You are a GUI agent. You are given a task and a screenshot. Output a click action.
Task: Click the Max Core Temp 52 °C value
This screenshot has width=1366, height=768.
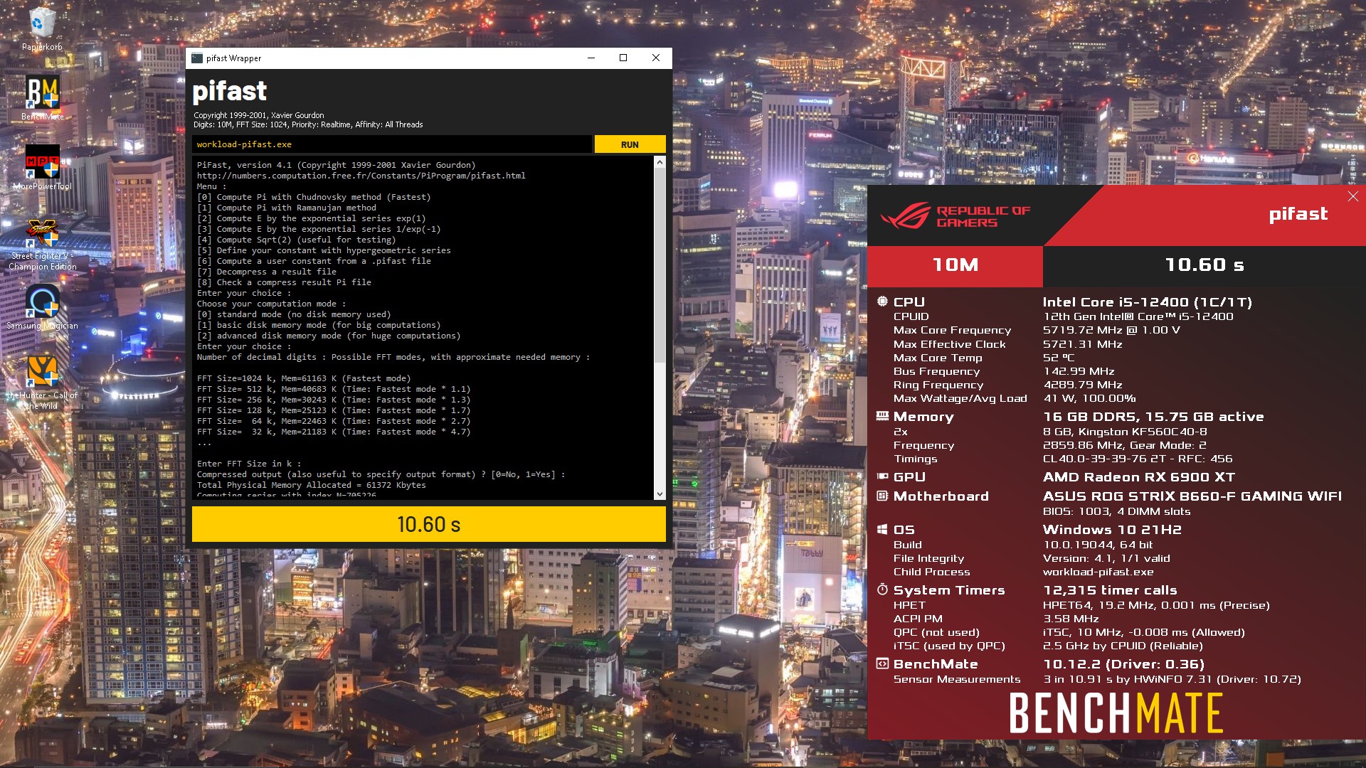click(1059, 358)
